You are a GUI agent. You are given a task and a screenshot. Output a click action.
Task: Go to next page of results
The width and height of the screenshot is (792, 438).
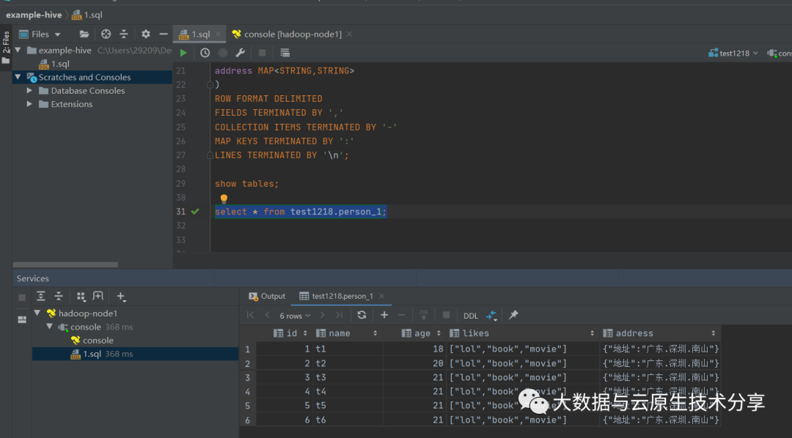coord(322,315)
